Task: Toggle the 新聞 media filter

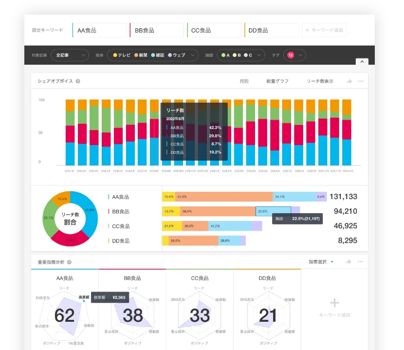Action: (142, 55)
